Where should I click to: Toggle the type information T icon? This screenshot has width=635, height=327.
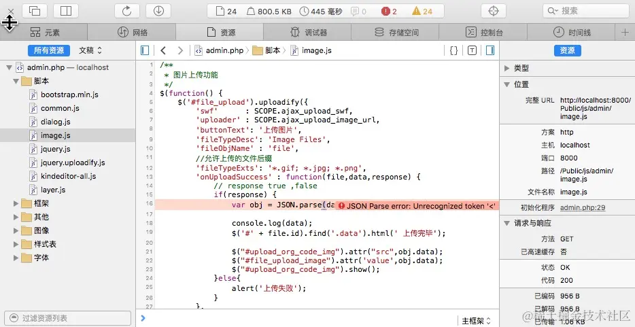point(472,50)
